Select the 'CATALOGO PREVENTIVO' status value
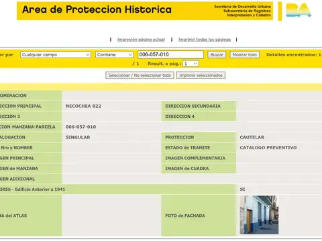Viewport: 322px width, 241px height. coord(268,148)
